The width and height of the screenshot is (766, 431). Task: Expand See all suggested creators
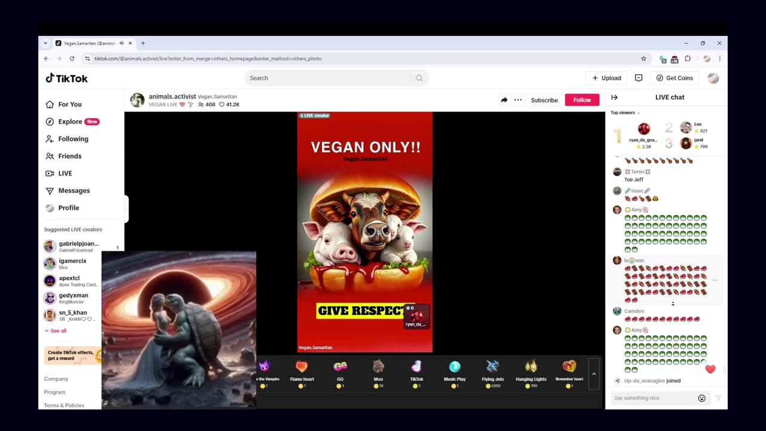click(55, 330)
